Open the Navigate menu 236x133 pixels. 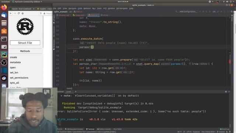pos(72,8)
